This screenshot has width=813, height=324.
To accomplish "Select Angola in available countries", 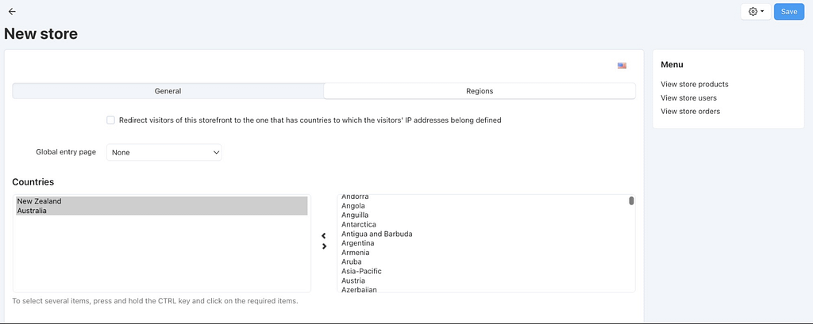I will [353, 206].
